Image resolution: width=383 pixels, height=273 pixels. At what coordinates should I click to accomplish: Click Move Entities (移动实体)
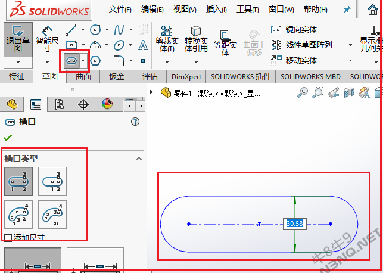tap(294, 60)
